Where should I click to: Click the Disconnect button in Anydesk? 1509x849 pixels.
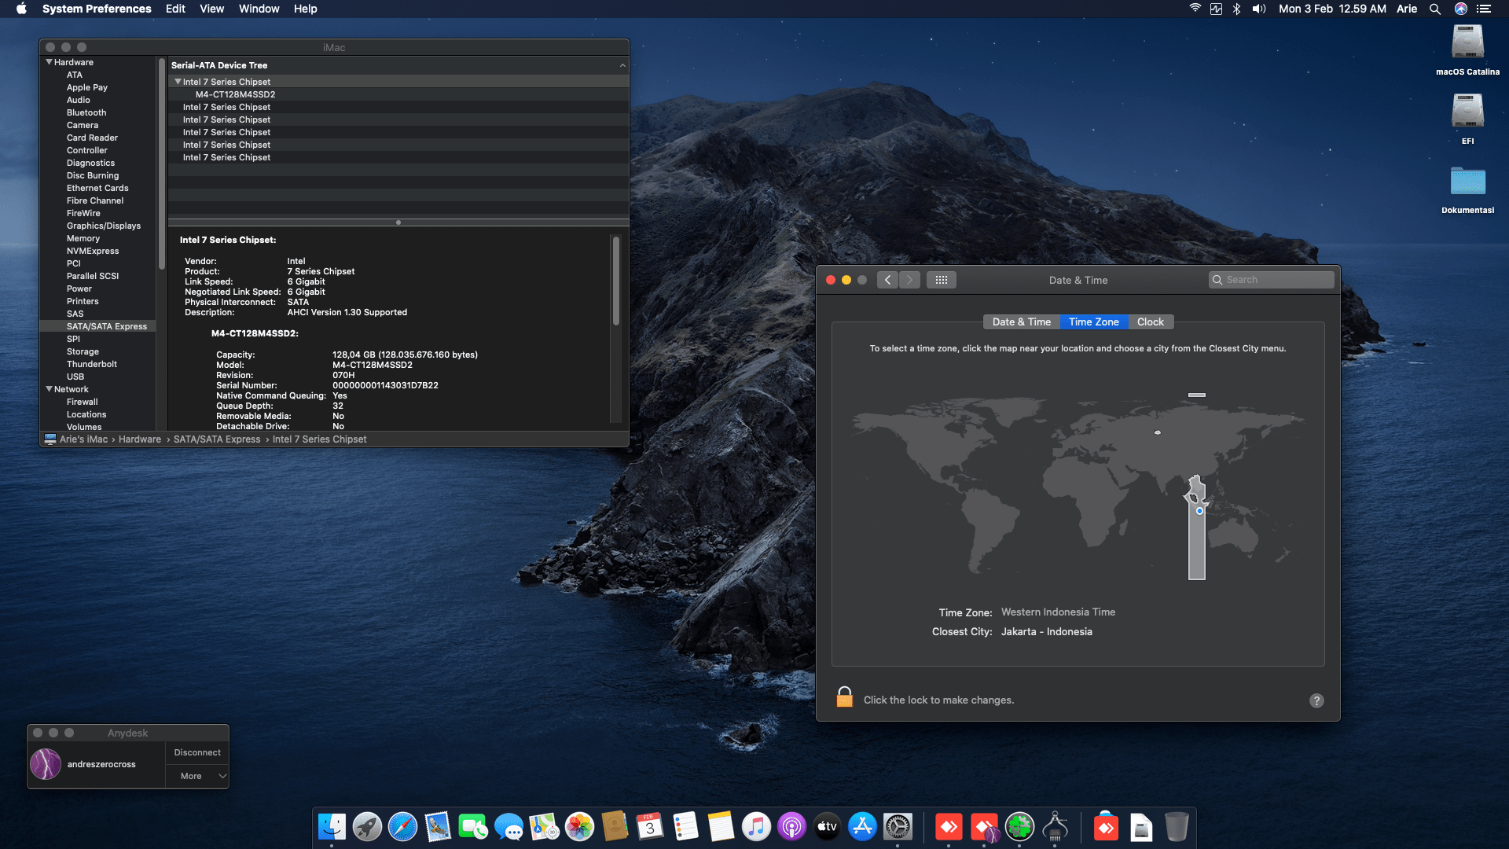pyautogui.click(x=197, y=752)
